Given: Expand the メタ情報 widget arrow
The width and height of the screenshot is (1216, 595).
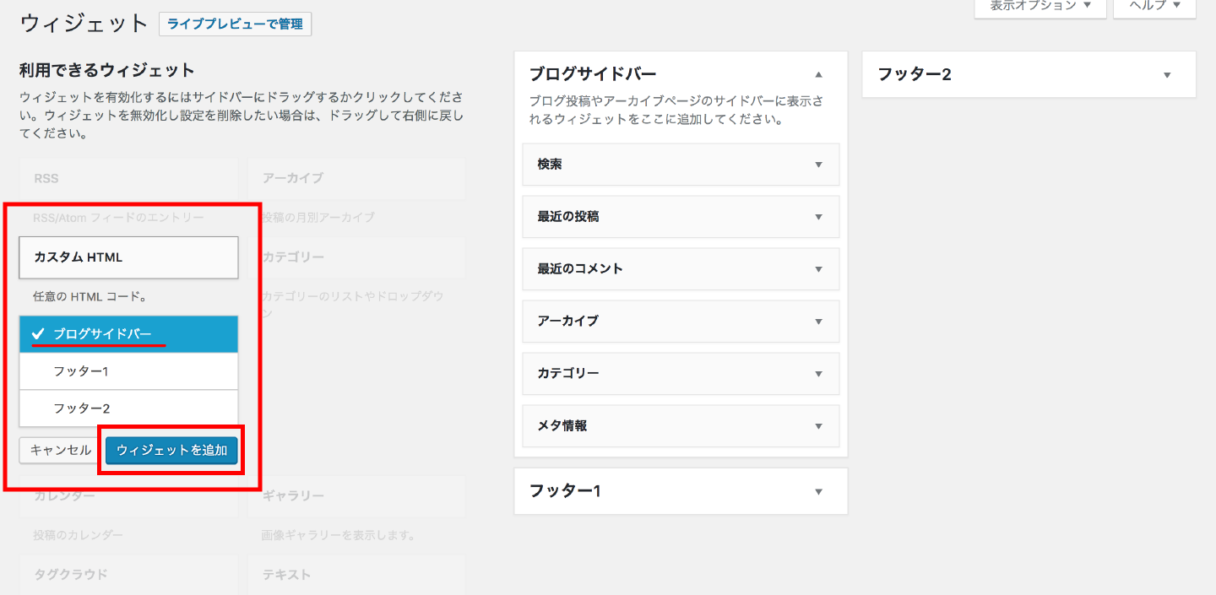Looking at the screenshot, I should click(817, 426).
